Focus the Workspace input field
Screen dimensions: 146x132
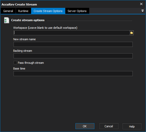click(x=71, y=33)
